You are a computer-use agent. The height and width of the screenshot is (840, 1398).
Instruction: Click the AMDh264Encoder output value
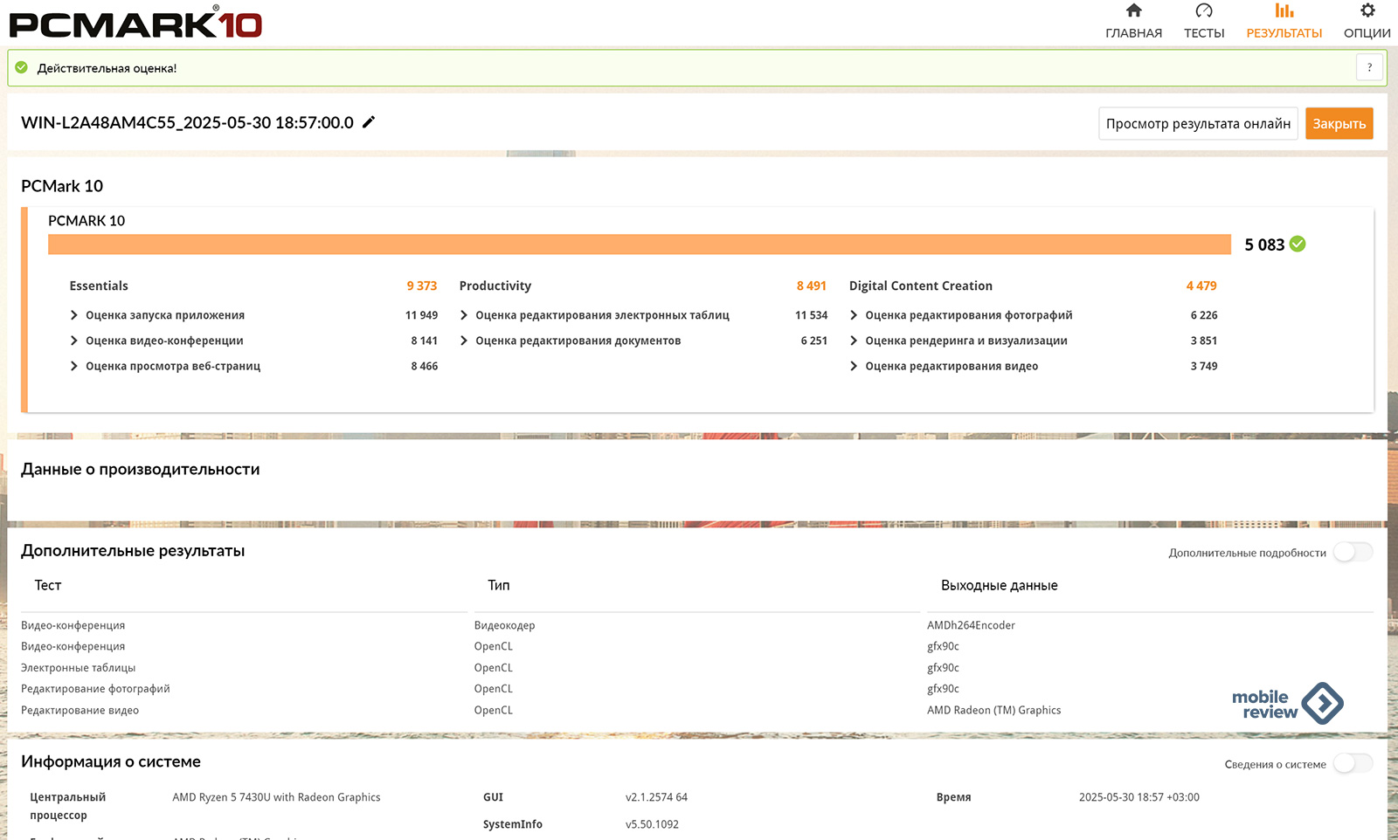971,625
